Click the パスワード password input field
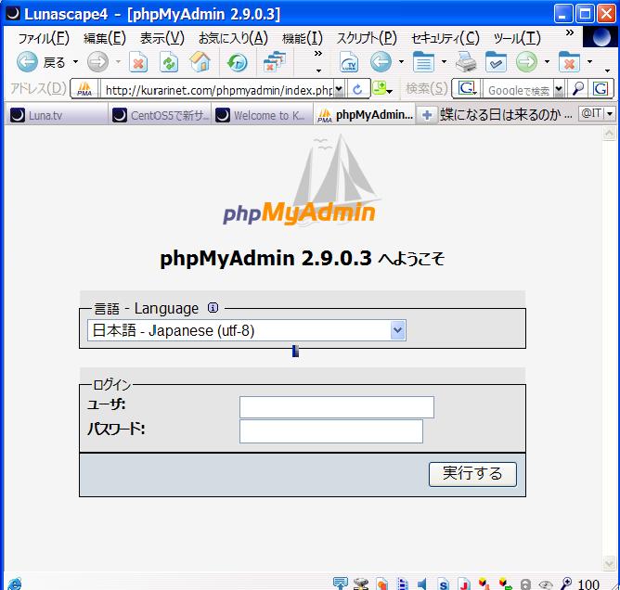The image size is (620, 590). (x=331, y=431)
